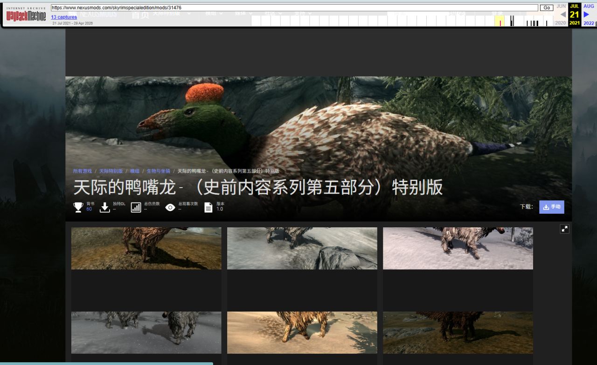597x365 pixels.
Task: Click the endorsements trophy icon
Action: pyautogui.click(x=78, y=207)
